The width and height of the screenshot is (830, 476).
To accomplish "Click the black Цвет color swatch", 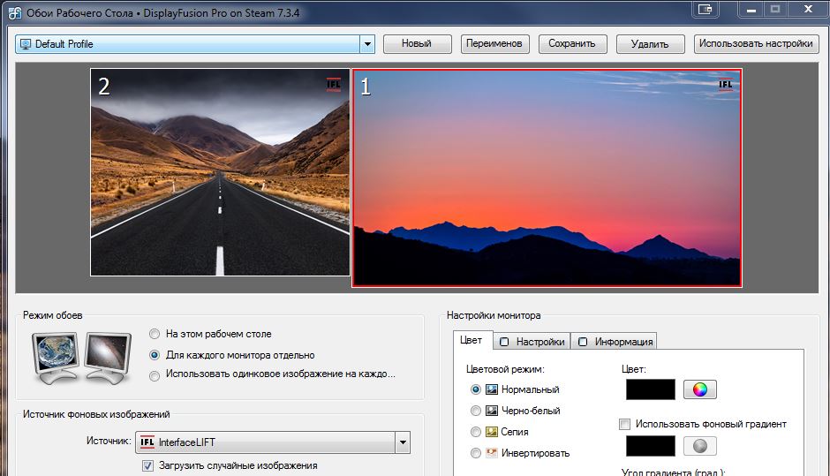I will click(x=651, y=389).
